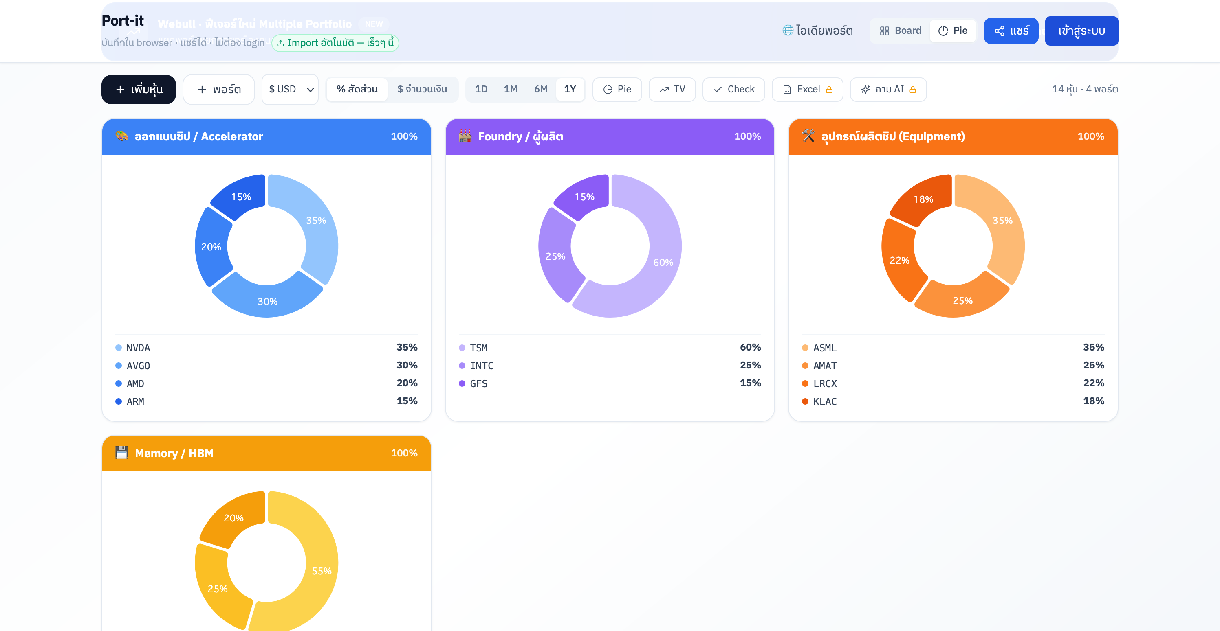Image resolution: width=1220 pixels, height=631 pixels.
Task: Click the lock icon on AI button
Action: tap(913, 90)
